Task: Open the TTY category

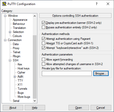Action: click(20, 81)
